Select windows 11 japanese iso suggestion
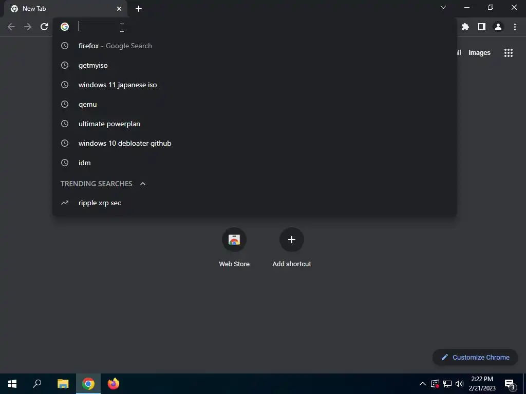 tap(255, 85)
